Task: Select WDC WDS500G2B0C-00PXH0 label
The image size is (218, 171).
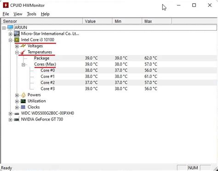Action: pyautogui.click(x=47, y=113)
